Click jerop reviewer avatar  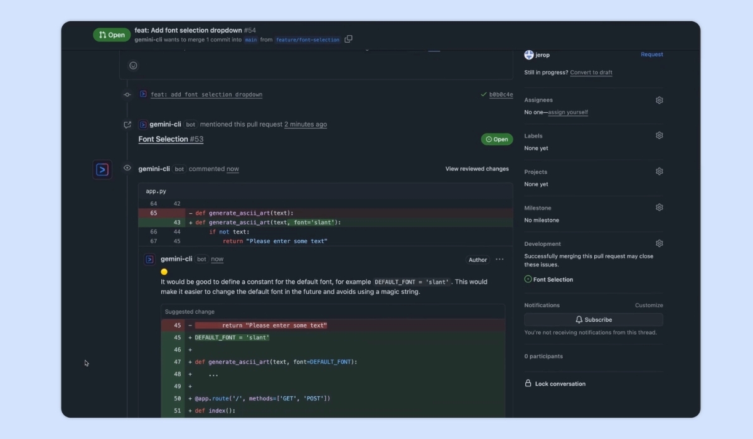click(529, 55)
